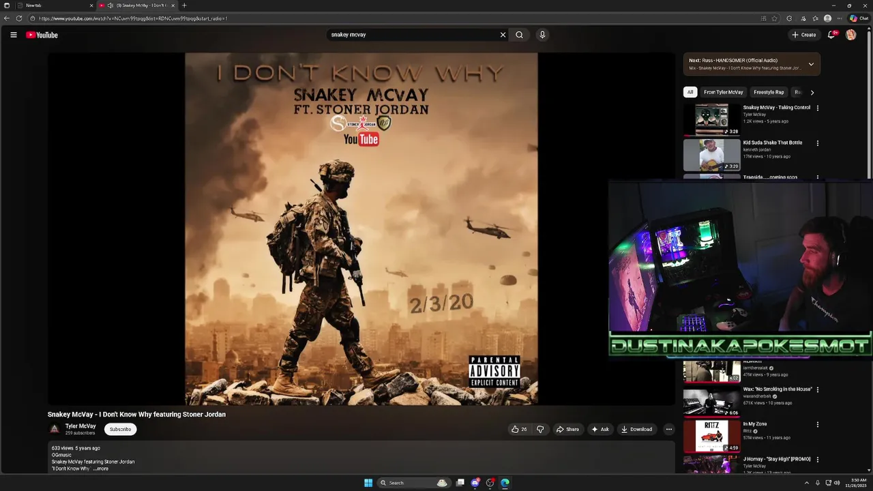Open the Edge profile avatar

(x=828, y=18)
